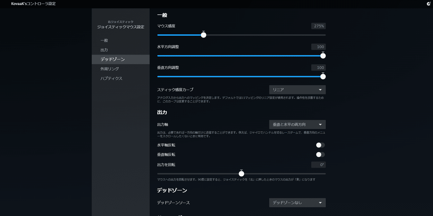Image resolution: width=433 pixels, height=216 pixels.
Task: Click the 0° rotation value field
Action: (318, 164)
